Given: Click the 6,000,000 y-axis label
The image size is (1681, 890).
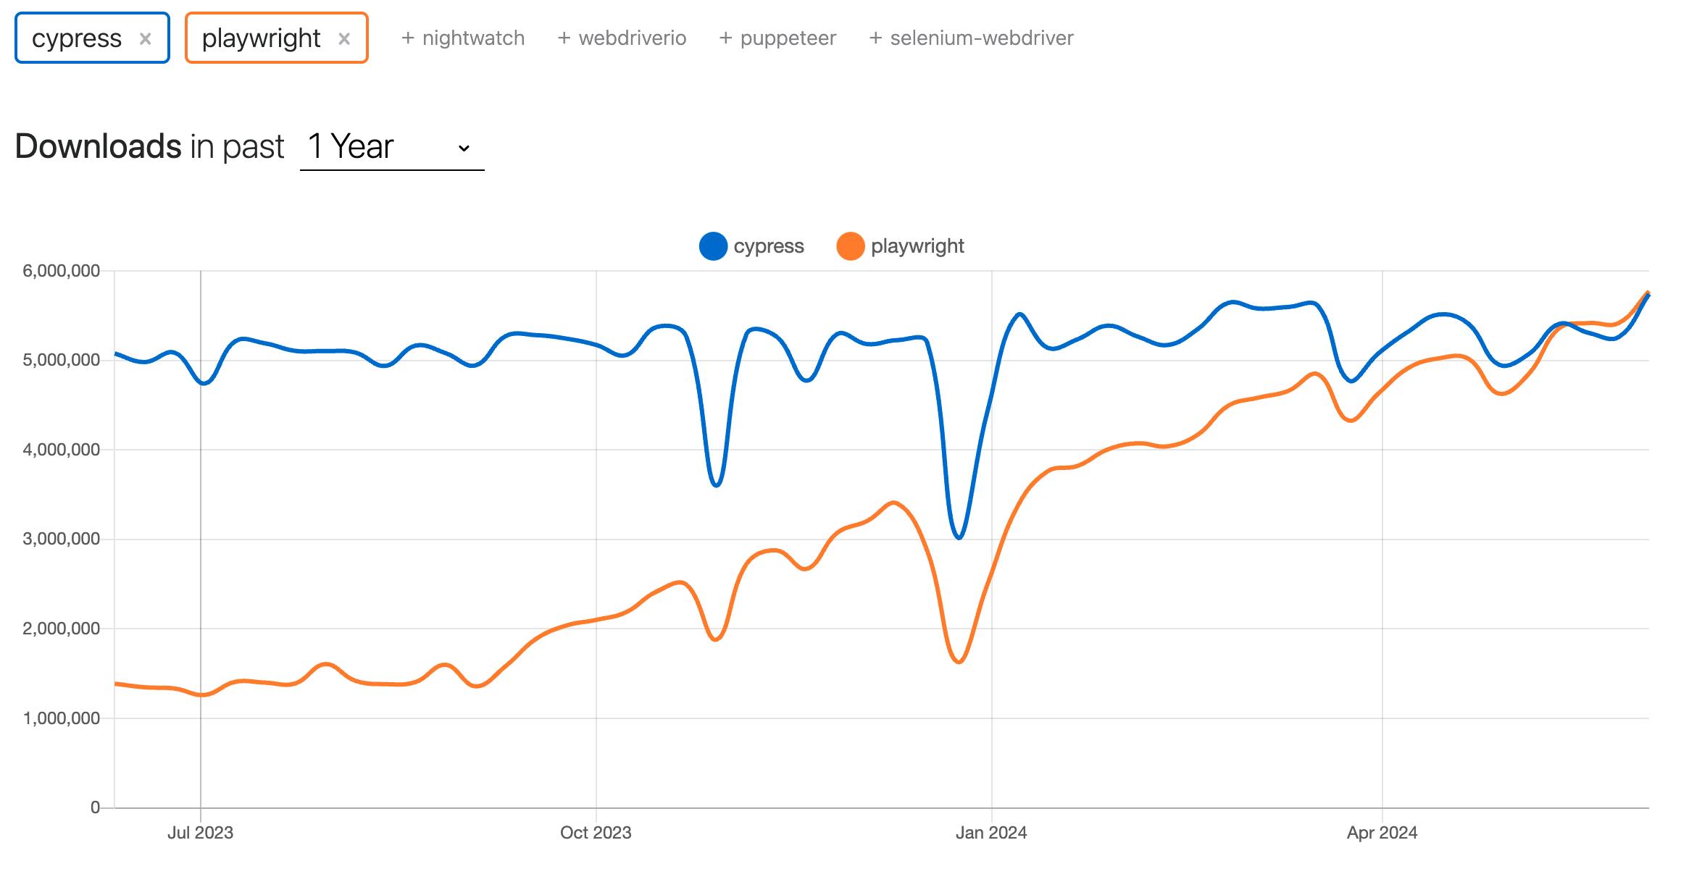Looking at the screenshot, I should point(61,271).
